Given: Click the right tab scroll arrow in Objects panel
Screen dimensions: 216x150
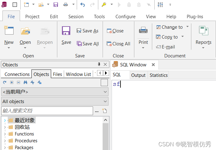Looking at the screenshot, I should (106, 73).
